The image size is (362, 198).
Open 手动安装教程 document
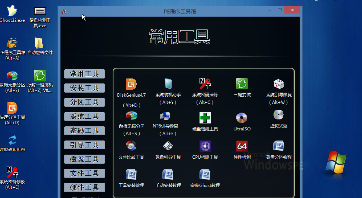(x=168, y=175)
